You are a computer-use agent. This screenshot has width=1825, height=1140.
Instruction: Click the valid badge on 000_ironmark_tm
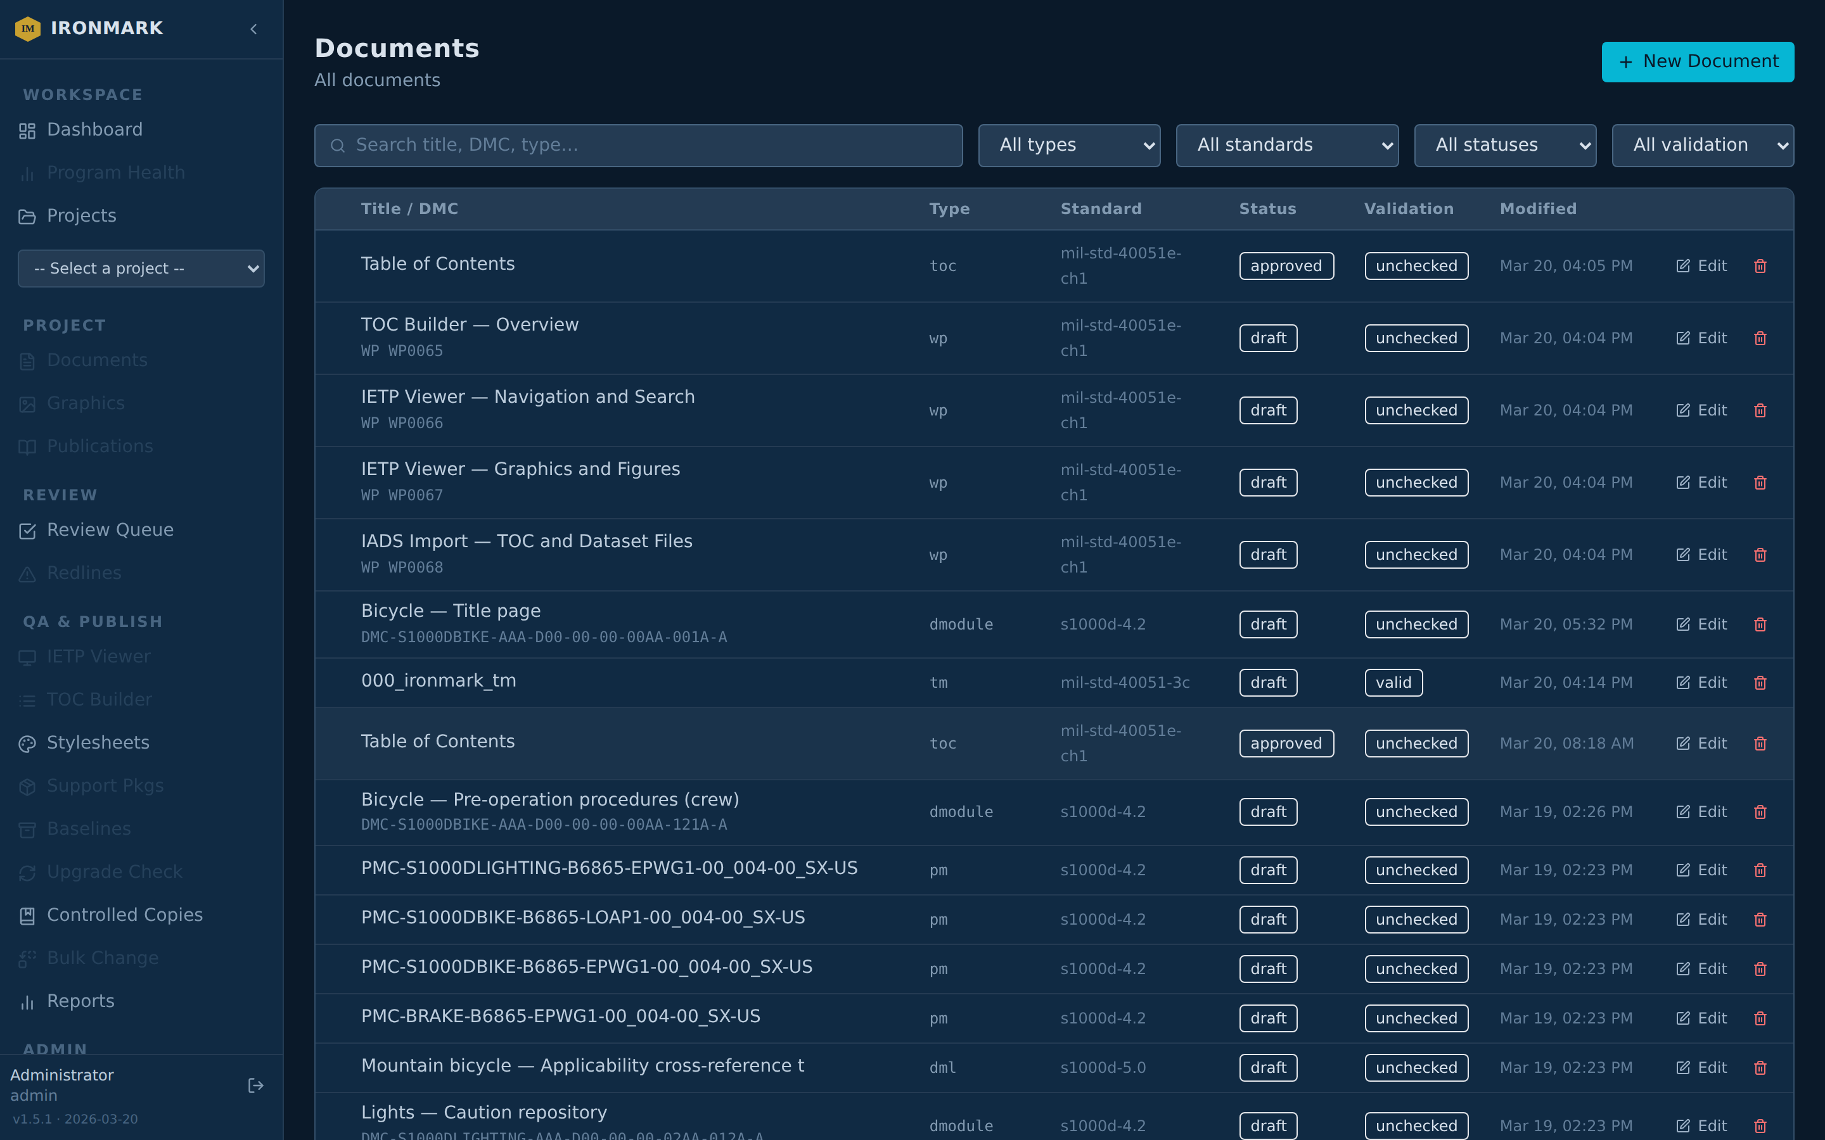(1393, 683)
